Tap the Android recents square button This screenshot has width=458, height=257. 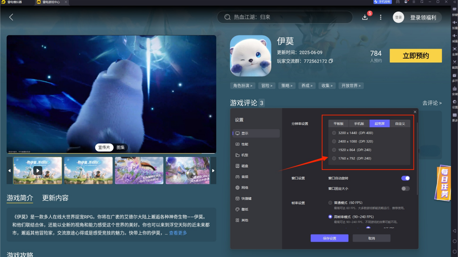tap(454, 251)
